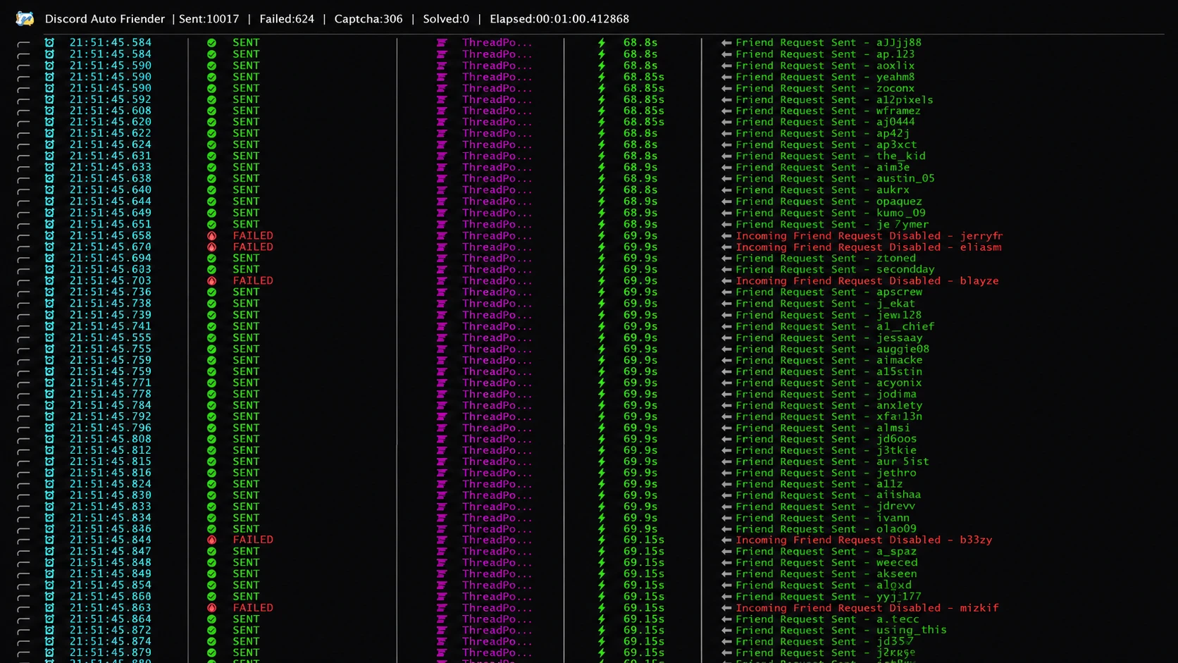Click 'Friend Request Sent - aiishaa'
Image resolution: width=1178 pixels, height=663 pixels.
[x=829, y=495]
